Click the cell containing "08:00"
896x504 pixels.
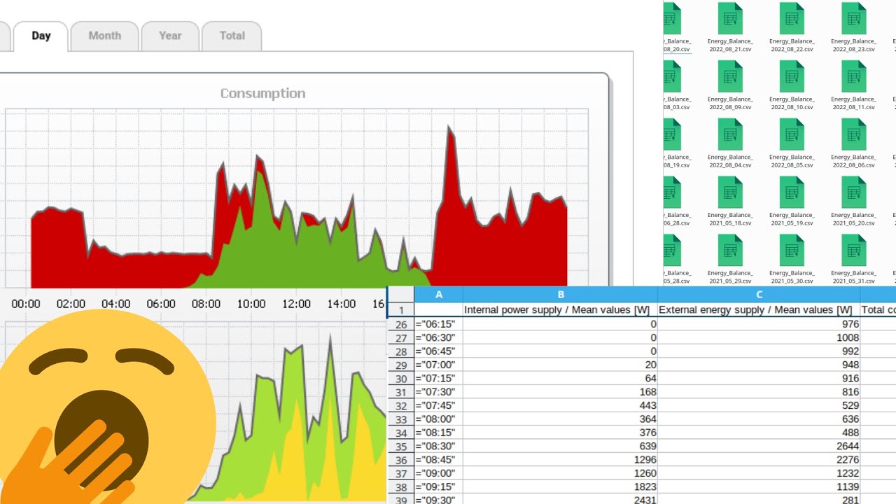click(438, 419)
